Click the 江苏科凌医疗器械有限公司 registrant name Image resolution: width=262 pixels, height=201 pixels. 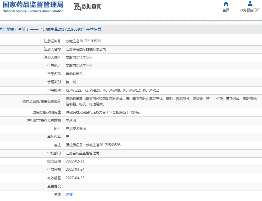(86, 49)
